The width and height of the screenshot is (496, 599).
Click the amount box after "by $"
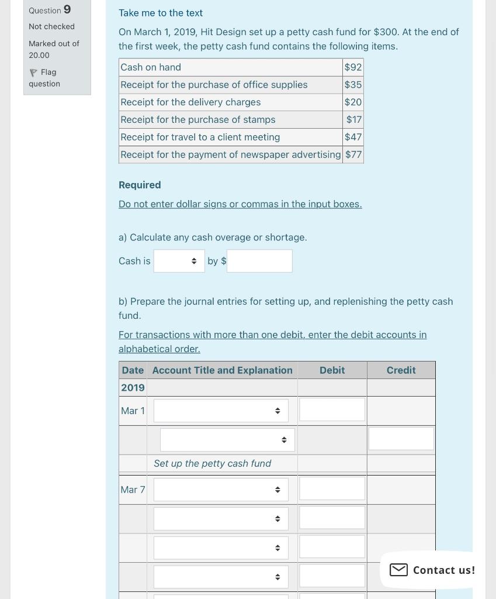pyautogui.click(x=259, y=261)
